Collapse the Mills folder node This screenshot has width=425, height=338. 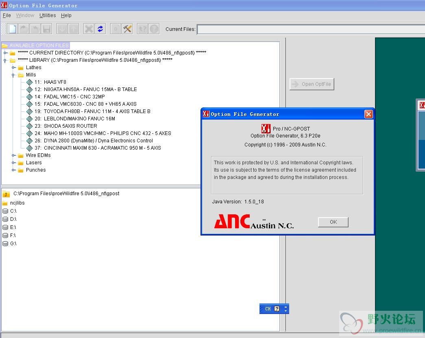[x=13, y=75]
